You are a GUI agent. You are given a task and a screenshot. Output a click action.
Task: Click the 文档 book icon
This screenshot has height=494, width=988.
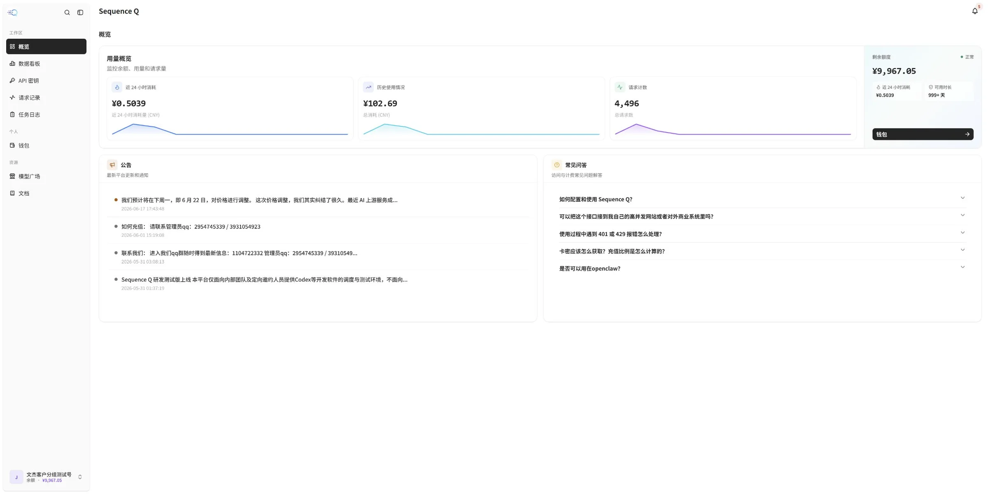pos(12,193)
